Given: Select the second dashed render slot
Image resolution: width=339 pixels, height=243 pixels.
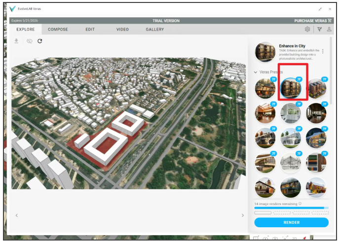Looking at the screenshot, I should coord(282,213).
